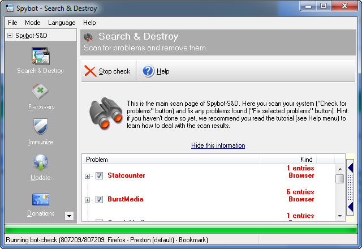
Task: Expand the BurstMedia tree entry
Action: (x=87, y=200)
